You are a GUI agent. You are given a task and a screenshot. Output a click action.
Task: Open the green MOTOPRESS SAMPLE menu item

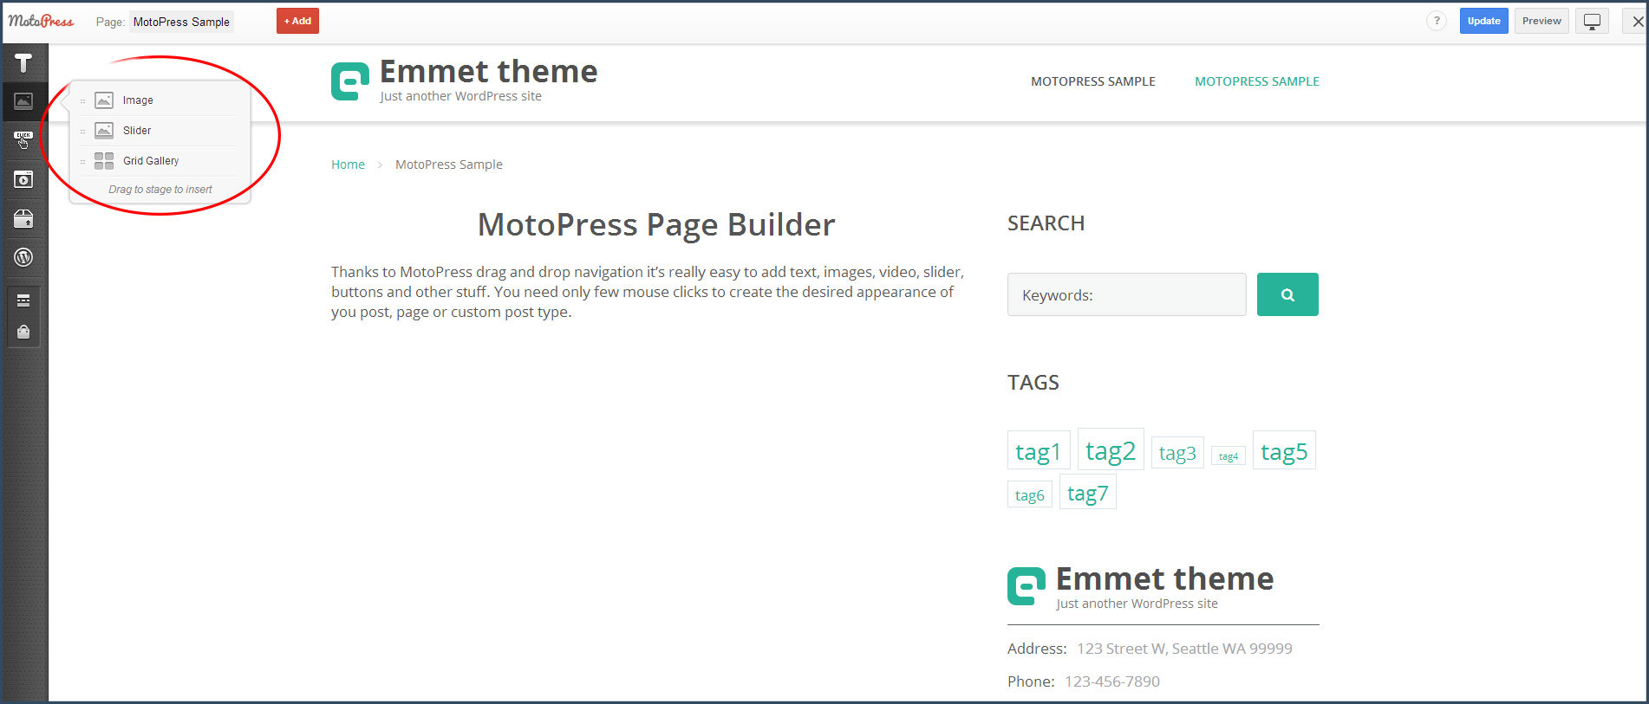pos(1257,81)
